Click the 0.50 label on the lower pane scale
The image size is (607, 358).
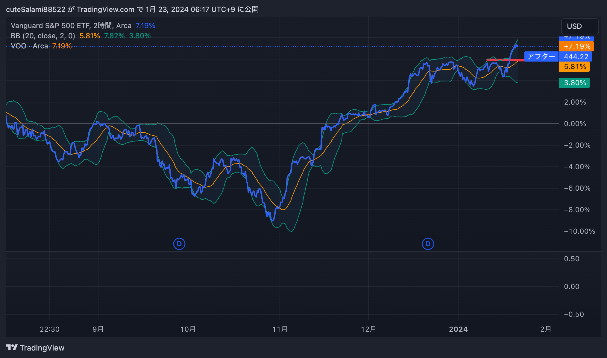click(x=572, y=259)
